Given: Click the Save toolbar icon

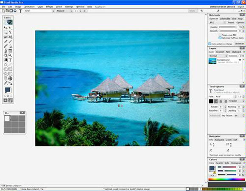Looking at the screenshot, I should [11, 11].
